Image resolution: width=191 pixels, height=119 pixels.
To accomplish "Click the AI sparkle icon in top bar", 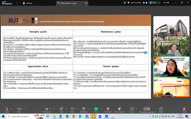I will click(x=128, y=3).
